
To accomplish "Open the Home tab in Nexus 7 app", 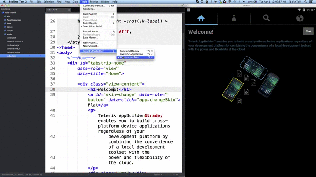I will (201, 18).
